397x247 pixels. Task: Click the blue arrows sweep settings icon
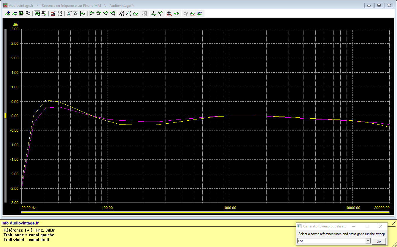click(199, 13)
